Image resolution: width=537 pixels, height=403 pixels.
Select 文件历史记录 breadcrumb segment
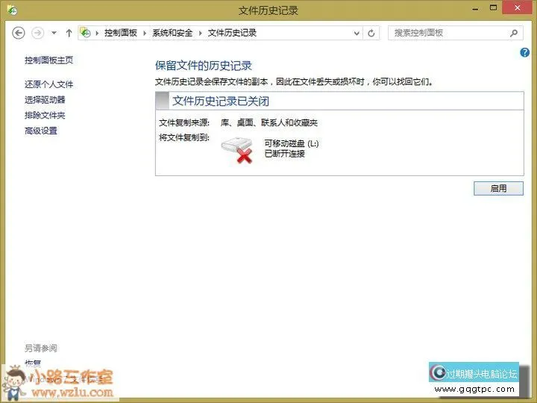(232, 33)
